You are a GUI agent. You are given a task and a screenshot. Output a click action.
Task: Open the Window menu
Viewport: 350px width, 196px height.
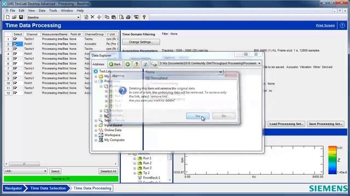coord(67,10)
